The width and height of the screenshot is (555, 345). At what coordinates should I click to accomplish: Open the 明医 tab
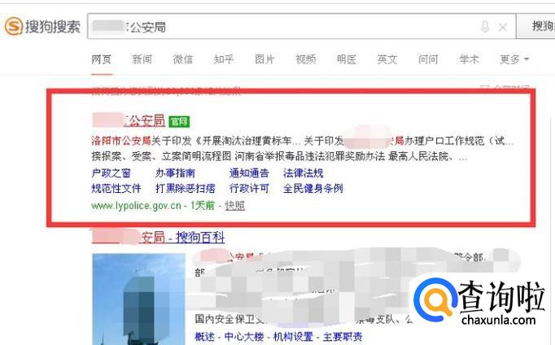(347, 59)
